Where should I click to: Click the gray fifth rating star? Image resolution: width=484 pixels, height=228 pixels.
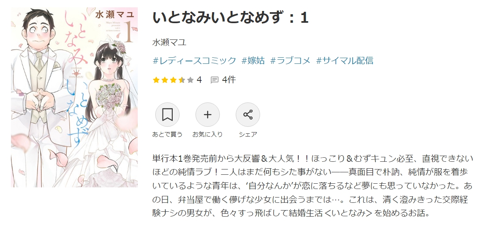coord(191,80)
